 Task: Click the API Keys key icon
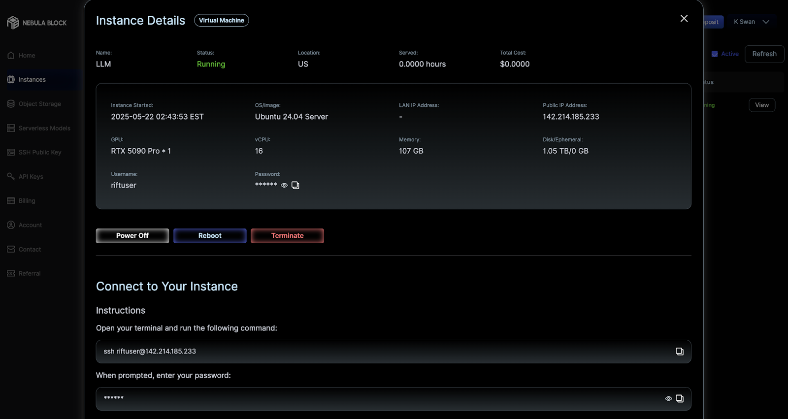tap(11, 176)
